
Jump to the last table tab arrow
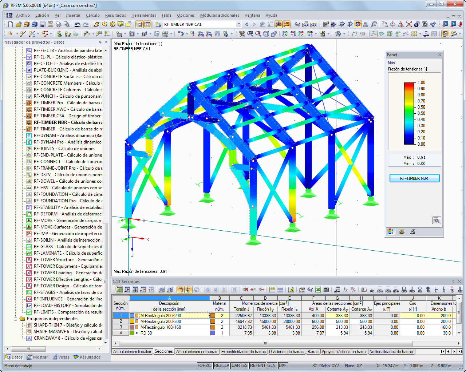coord(460,352)
